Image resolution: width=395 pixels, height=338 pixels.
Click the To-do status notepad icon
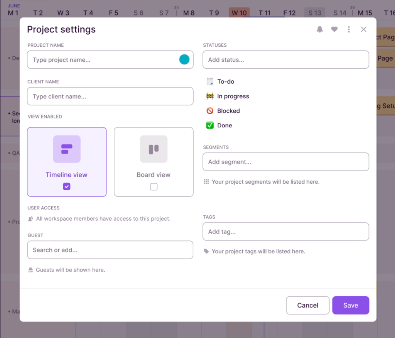click(209, 81)
